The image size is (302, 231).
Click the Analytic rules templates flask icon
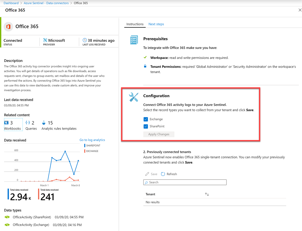[x=44, y=123]
